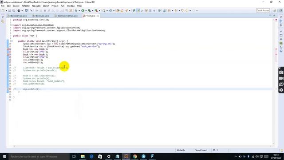This screenshot has width=284, height=160.
Task: Click the video record icon in capture overlay
Action: (281, 78)
